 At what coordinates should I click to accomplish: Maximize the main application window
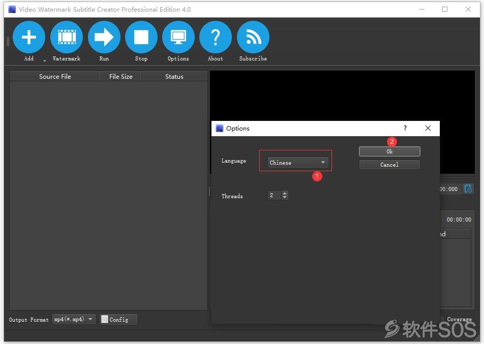click(445, 9)
